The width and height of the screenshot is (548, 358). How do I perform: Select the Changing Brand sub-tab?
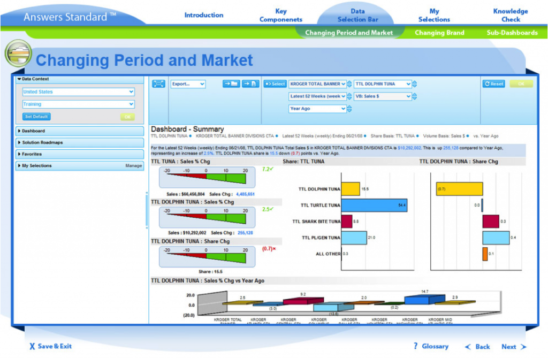pyautogui.click(x=439, y=33)
